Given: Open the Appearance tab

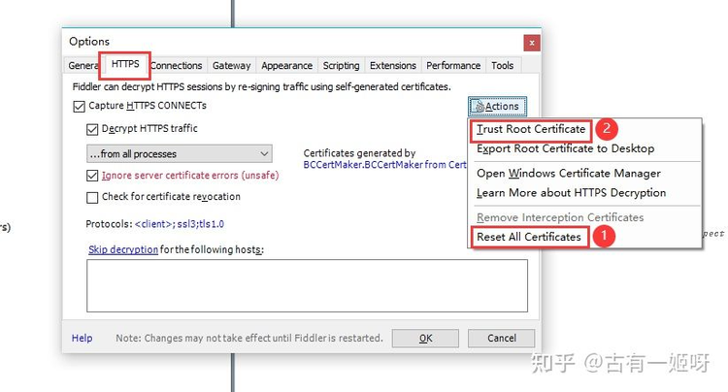Looking at the screenshot, I should coord(286,65).
